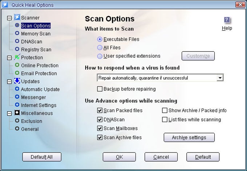247x171 pixels.
Task: Click the bullet icon beside Registry Scan
Action: [x=17, y=49]
